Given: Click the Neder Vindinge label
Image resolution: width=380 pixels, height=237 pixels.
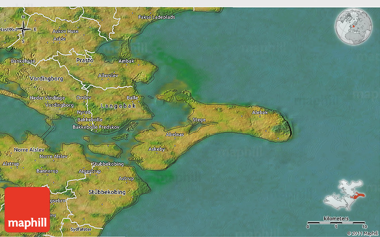Looking at the screenshot, I should coord(47,97).
